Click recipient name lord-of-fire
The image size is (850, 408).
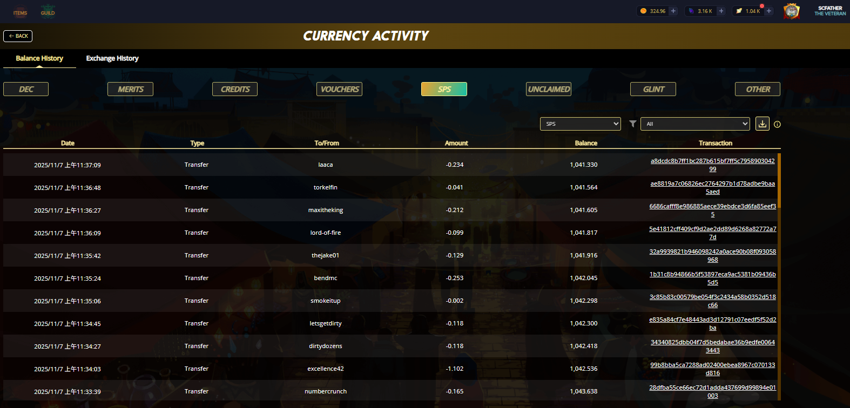click(326, 233)
